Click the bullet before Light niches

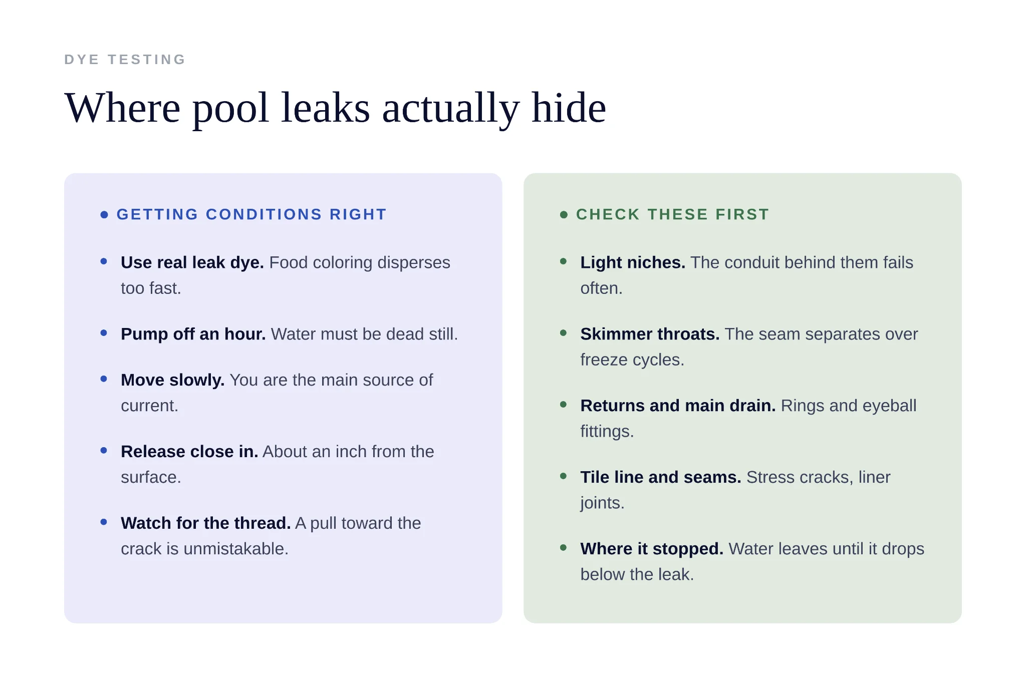coord(563,261)
